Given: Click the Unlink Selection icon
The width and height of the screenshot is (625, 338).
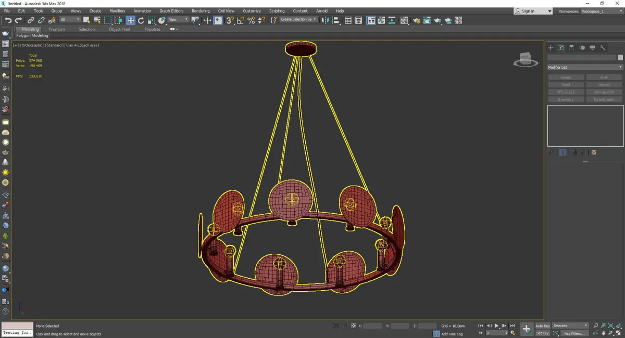Looking at the screenshot, I should [x=41, y=20].
